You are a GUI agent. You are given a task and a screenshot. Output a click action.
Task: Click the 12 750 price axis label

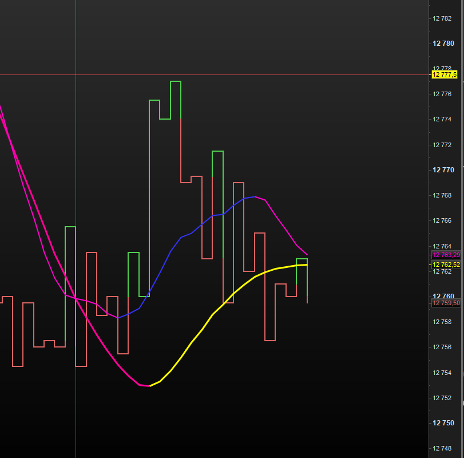tap(443, 423)
